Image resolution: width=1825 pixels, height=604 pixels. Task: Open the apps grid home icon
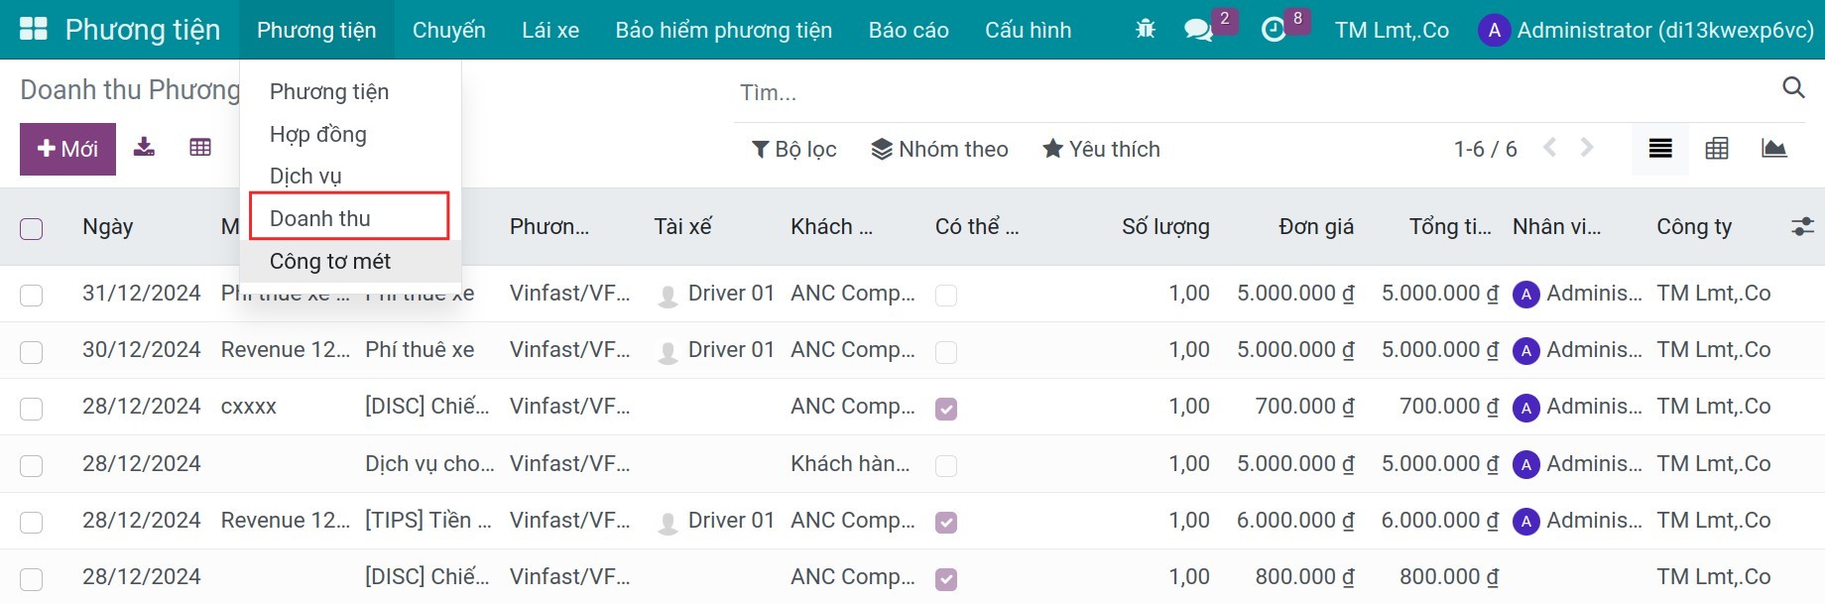(34, 29)
